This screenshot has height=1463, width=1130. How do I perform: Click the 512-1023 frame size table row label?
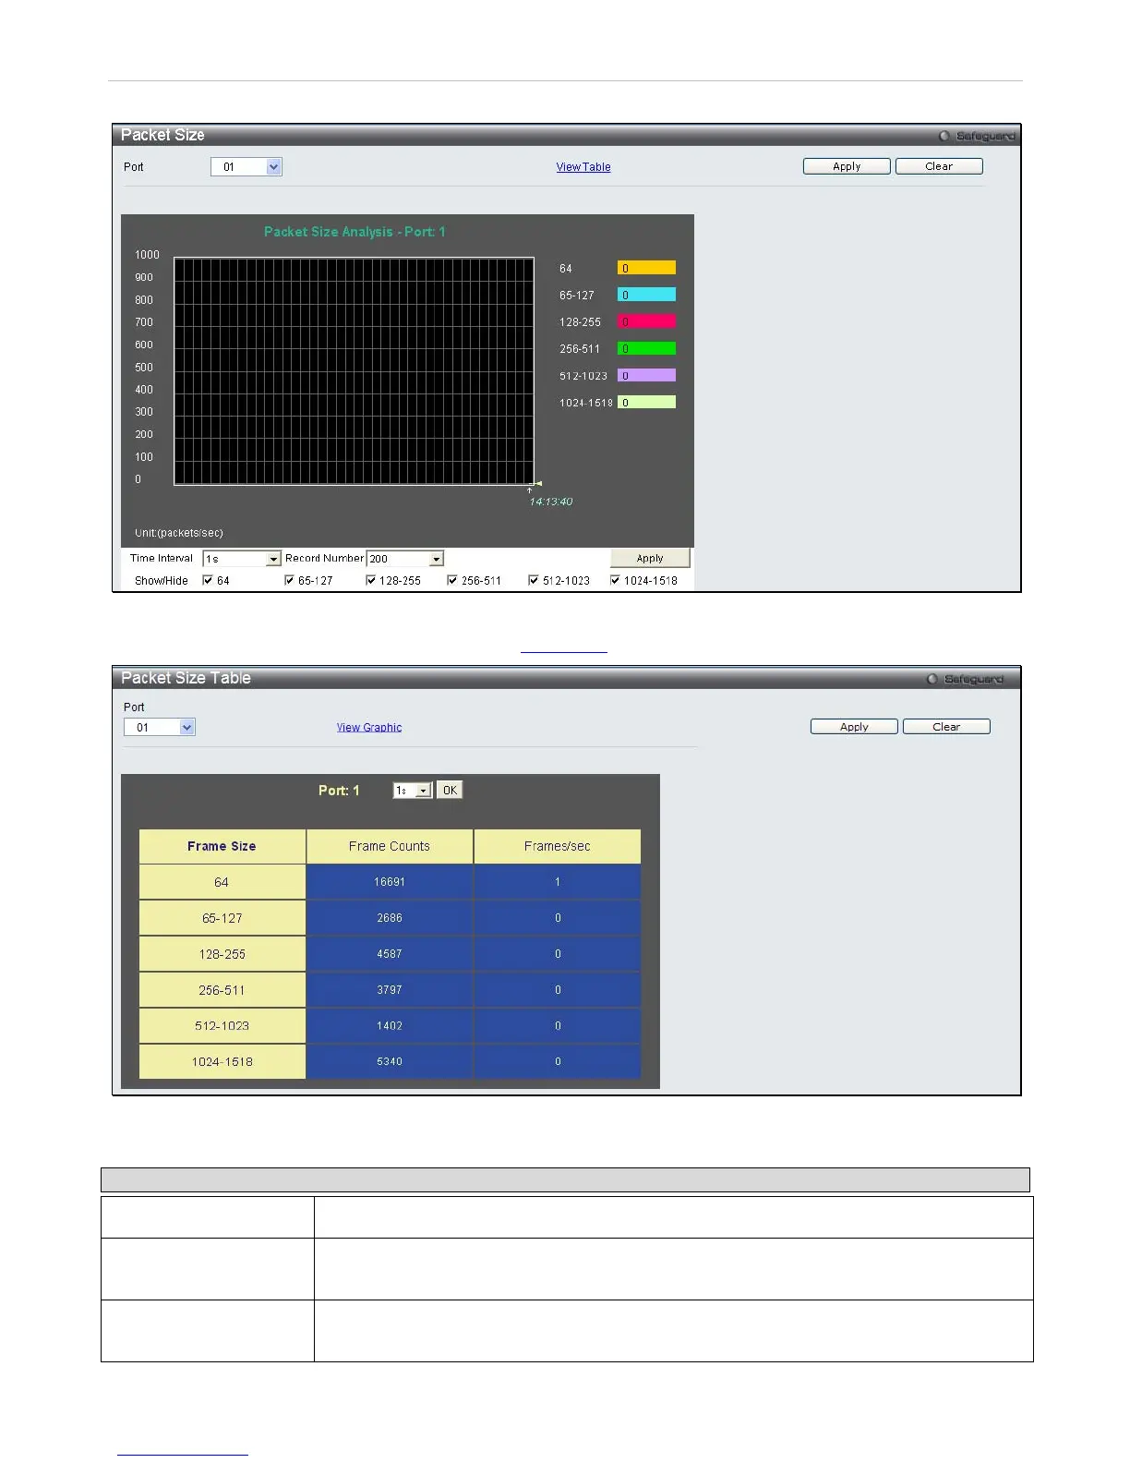click(x=222, y=1026)
